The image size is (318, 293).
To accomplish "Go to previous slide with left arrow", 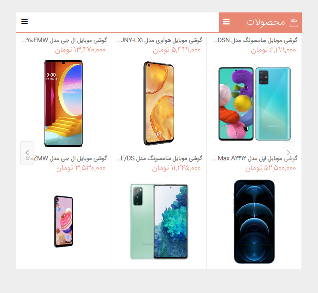I will coord(27,153).
